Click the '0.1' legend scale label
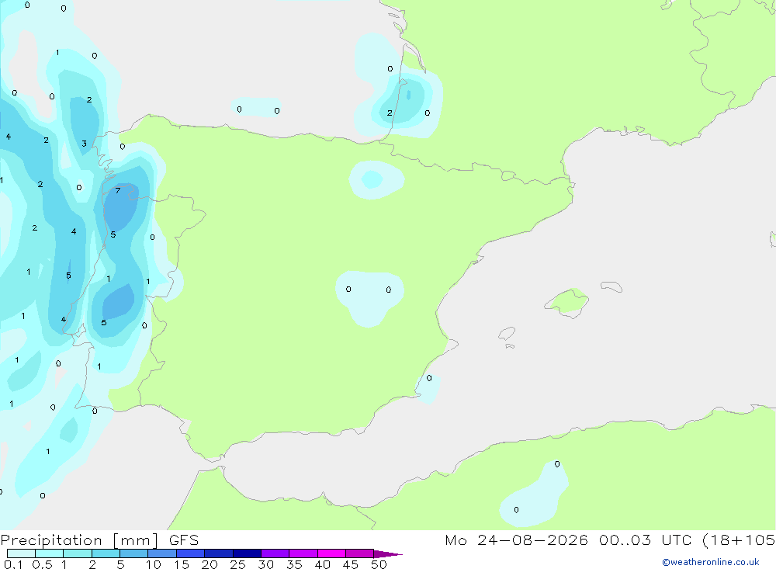This screenshot has width=776, height=569. click(x=13, y=564)
